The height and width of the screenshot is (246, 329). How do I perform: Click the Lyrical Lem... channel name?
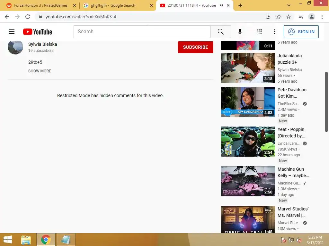pos(289,143)
